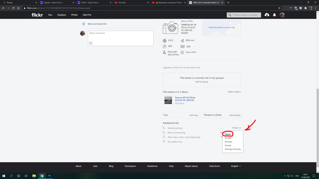Click in the Add a comment field
The height and width of the screenshot is (179, 319).
pyautogui.click(x=121, y=36)
